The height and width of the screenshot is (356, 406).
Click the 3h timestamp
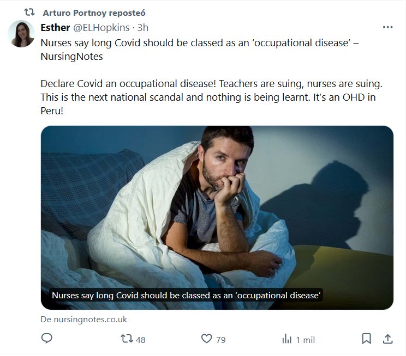click(x=143, y=27)
